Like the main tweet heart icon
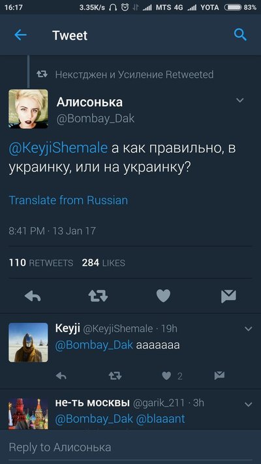 163,296
